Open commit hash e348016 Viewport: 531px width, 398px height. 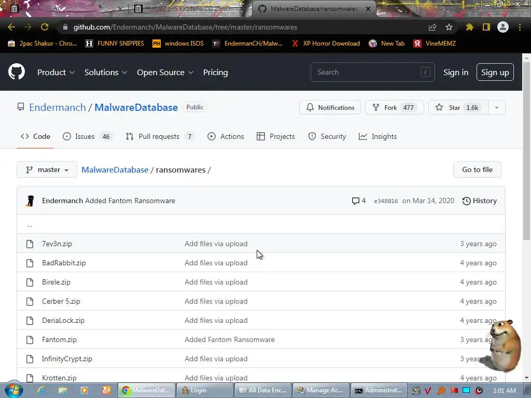[386, 201]
